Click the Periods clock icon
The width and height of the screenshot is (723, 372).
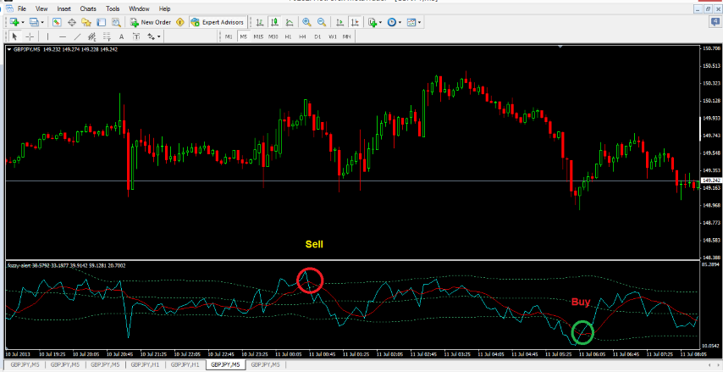392,22
